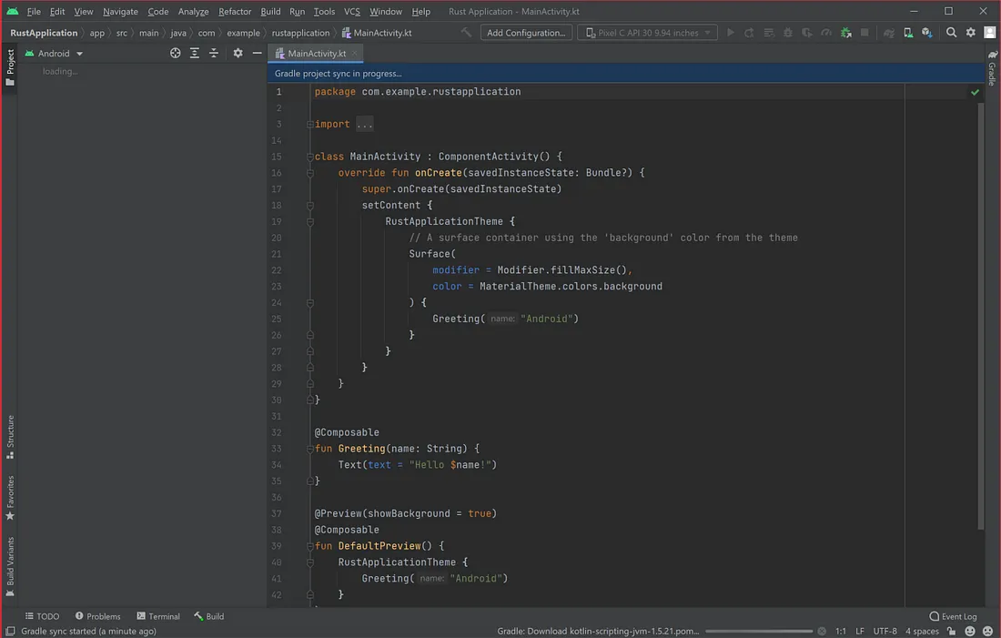The width and height of the screenshot is (1001, 638).
Task: Open the 4 spaces indent selector
Action: point(922,631)
